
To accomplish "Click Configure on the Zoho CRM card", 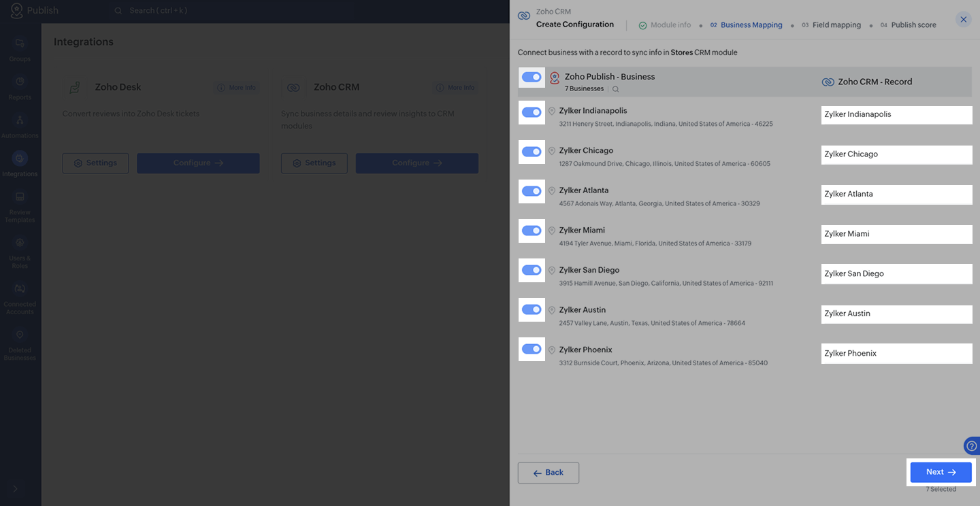I will (417, 163).
